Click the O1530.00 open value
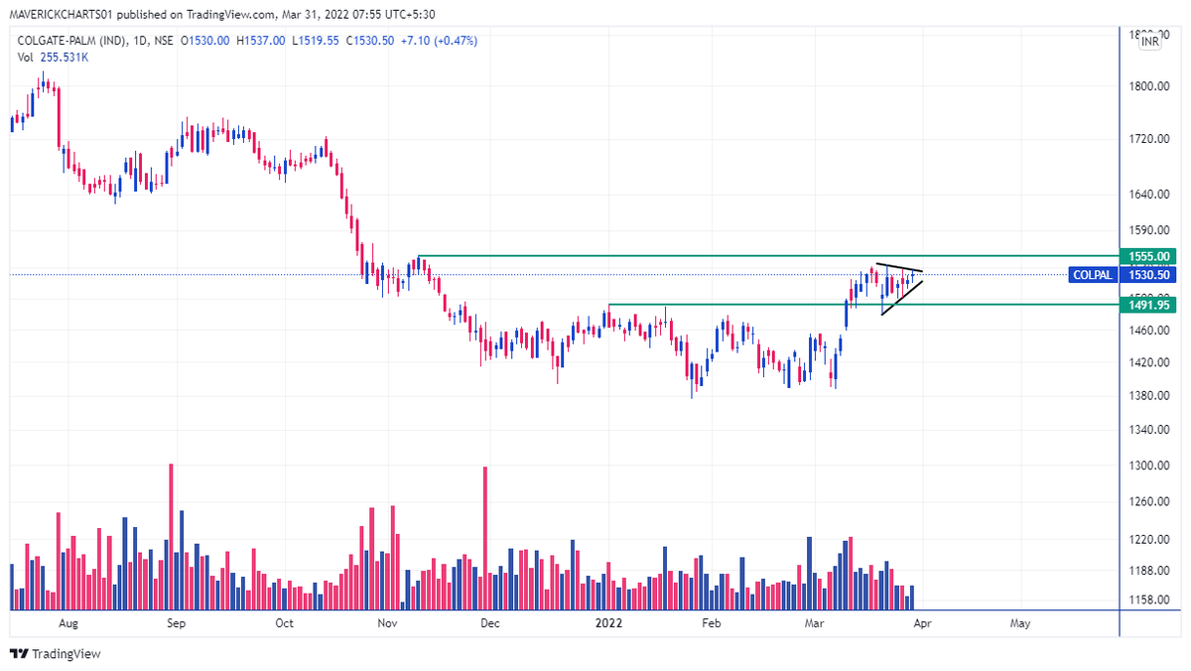Image resolution: width=1191 pixels, height=671 pixels. [205, 41]
